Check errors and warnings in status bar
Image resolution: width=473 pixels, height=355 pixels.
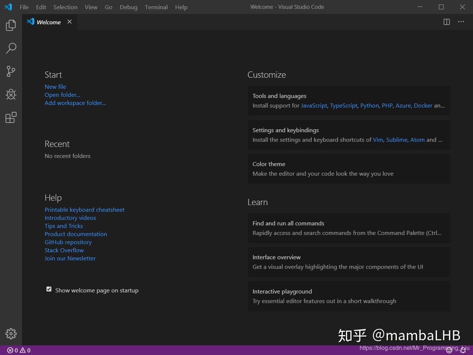click(x=18, y=350)
